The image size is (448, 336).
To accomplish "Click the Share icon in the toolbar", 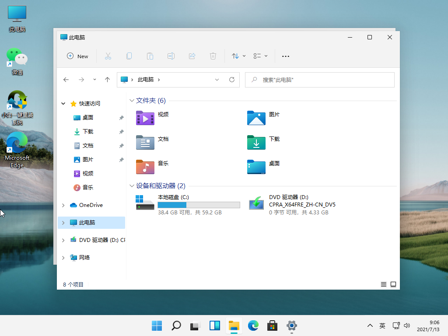I will (192, 56).
